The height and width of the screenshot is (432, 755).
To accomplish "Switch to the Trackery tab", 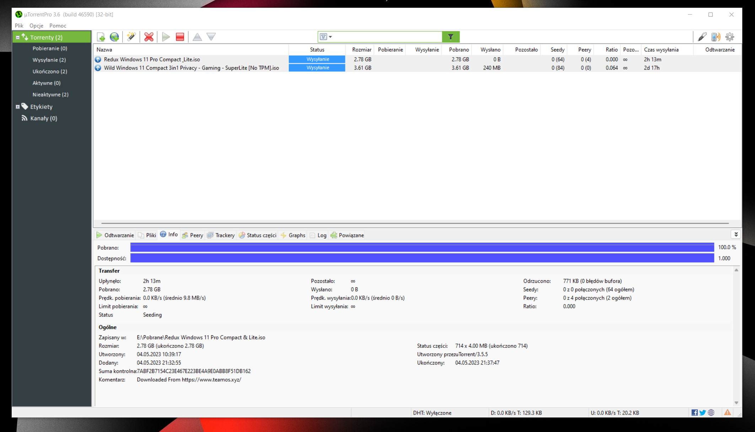I will 221,235.
